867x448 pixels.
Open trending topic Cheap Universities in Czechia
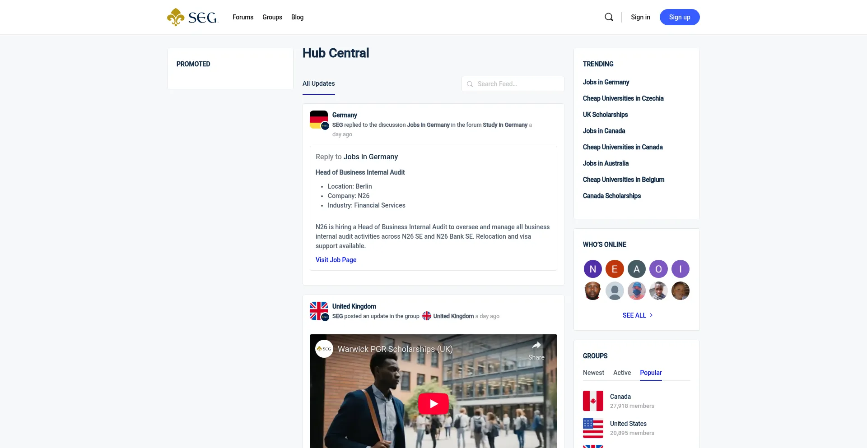click(623, 98)
